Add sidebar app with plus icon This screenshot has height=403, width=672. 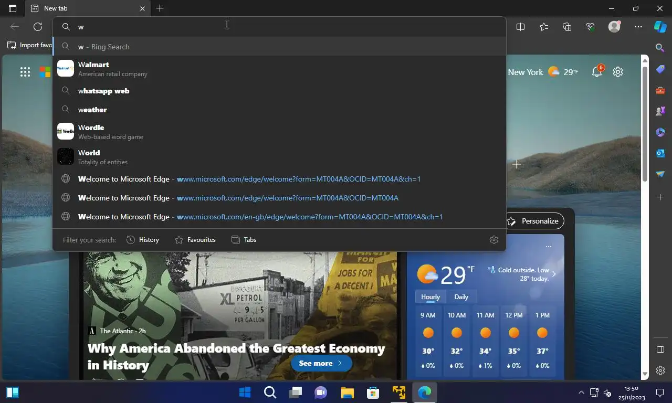(x=660, y=197)
